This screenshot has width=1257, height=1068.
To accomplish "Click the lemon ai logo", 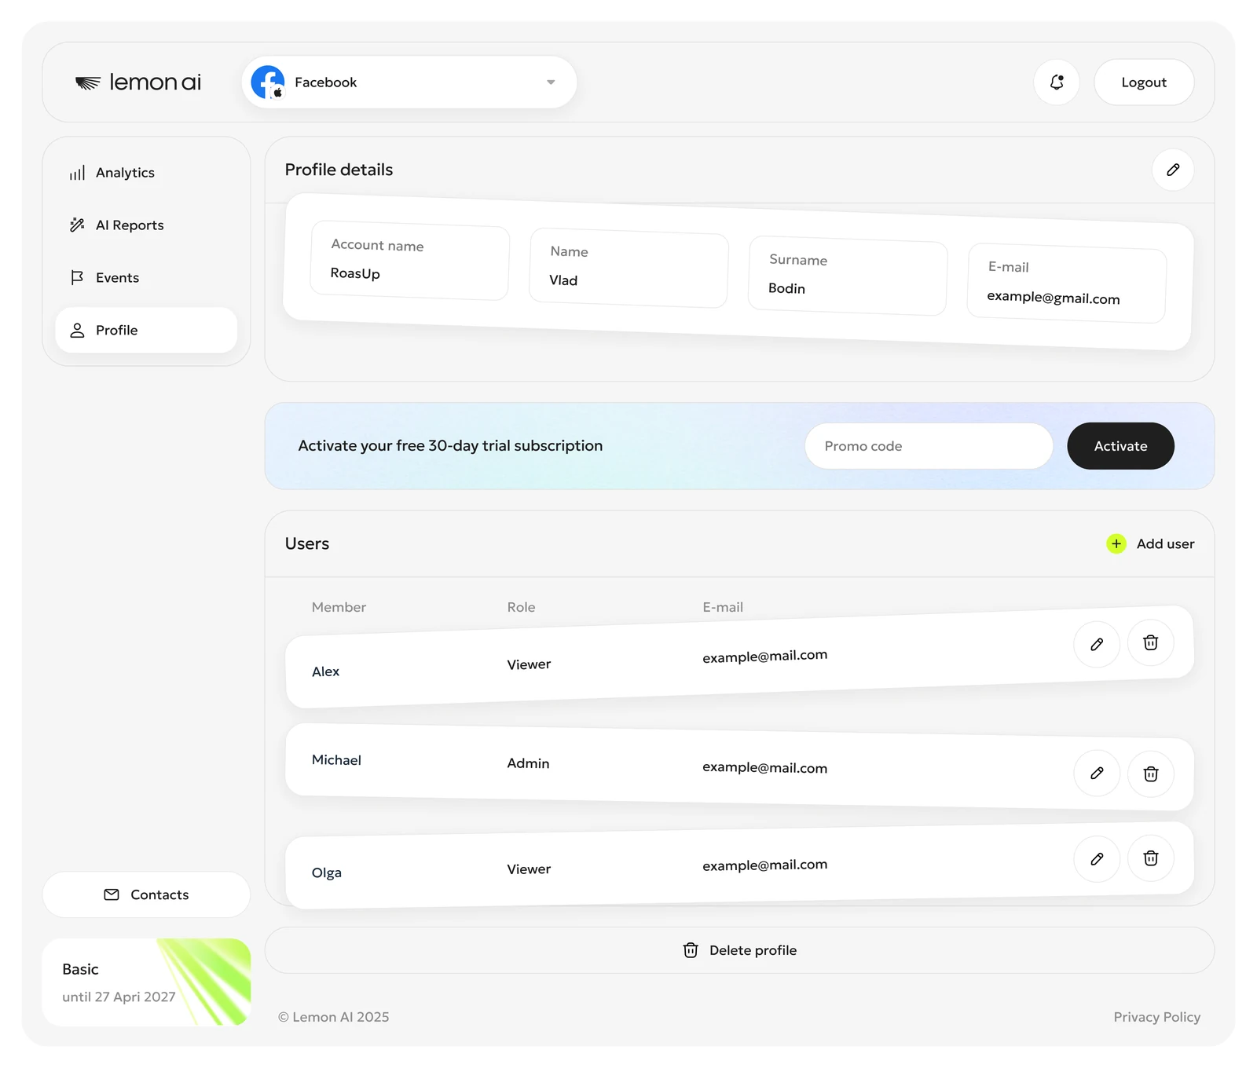I will coord(138,82).
